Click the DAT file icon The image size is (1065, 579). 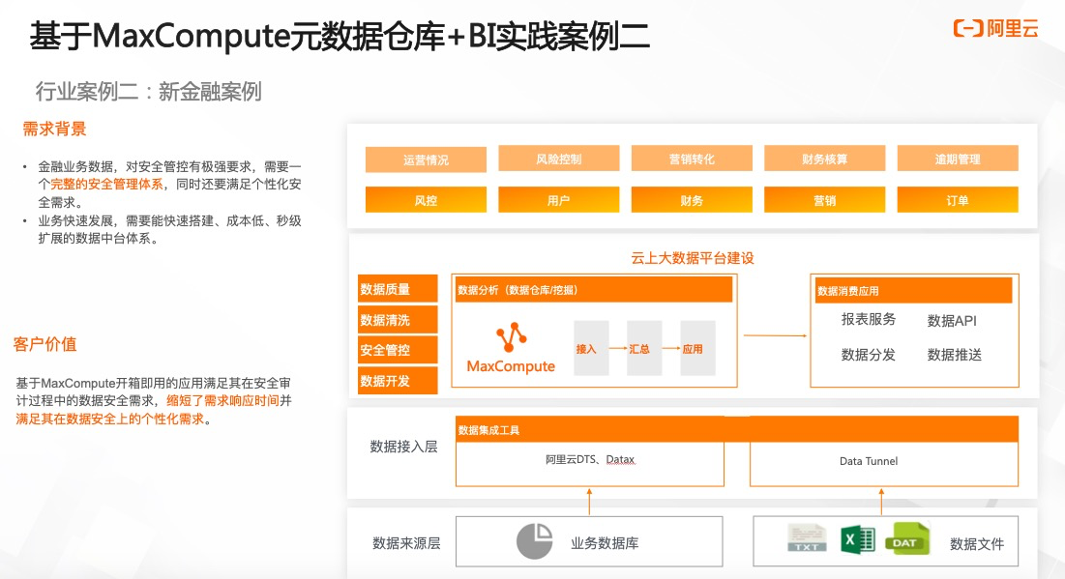click(906, 539)
